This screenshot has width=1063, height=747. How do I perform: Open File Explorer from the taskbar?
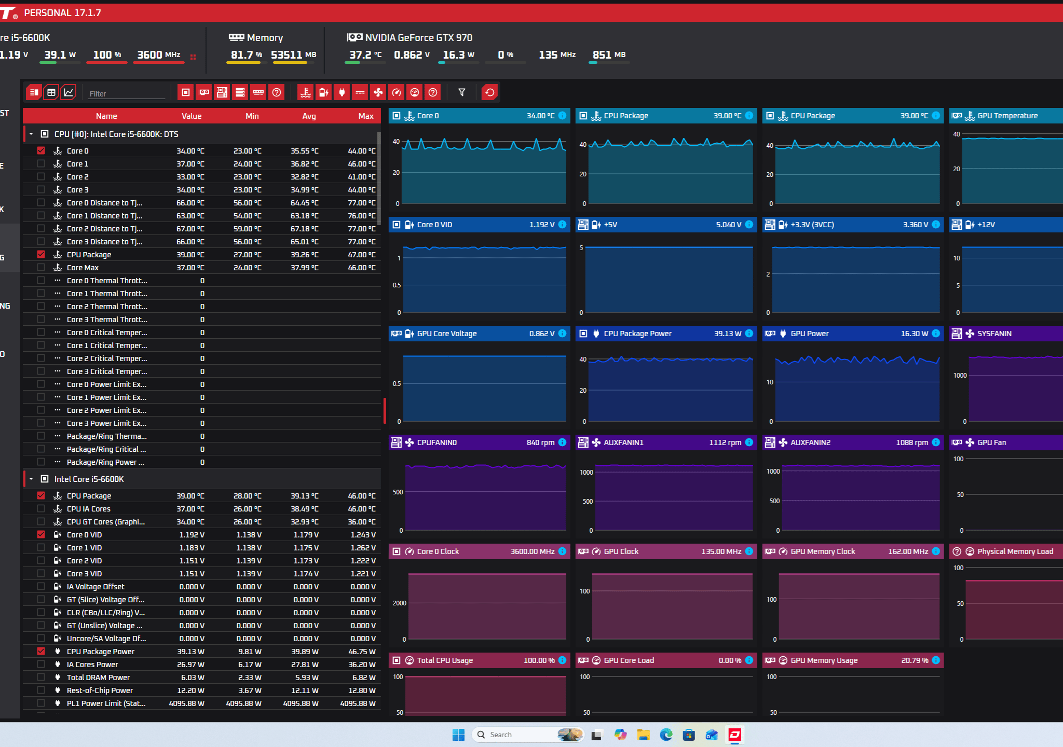point(644,735)
